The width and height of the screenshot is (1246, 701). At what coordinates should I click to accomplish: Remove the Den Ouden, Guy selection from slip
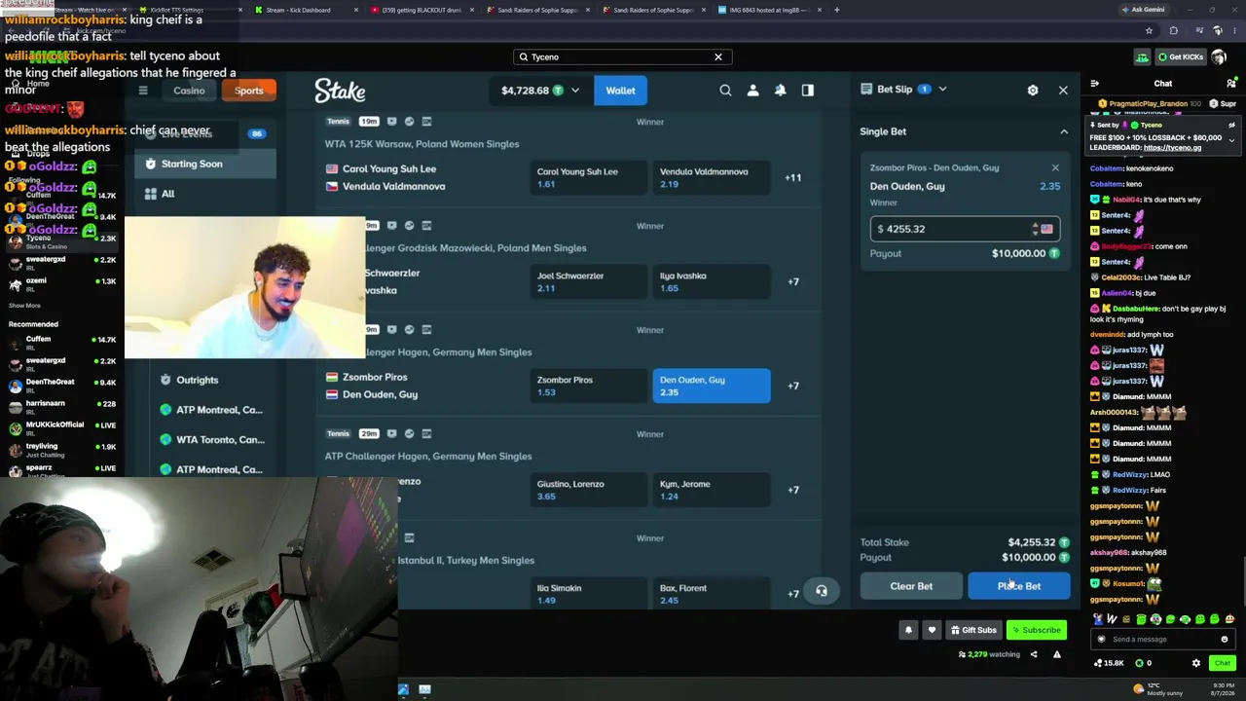click(x=1055, y=167)
